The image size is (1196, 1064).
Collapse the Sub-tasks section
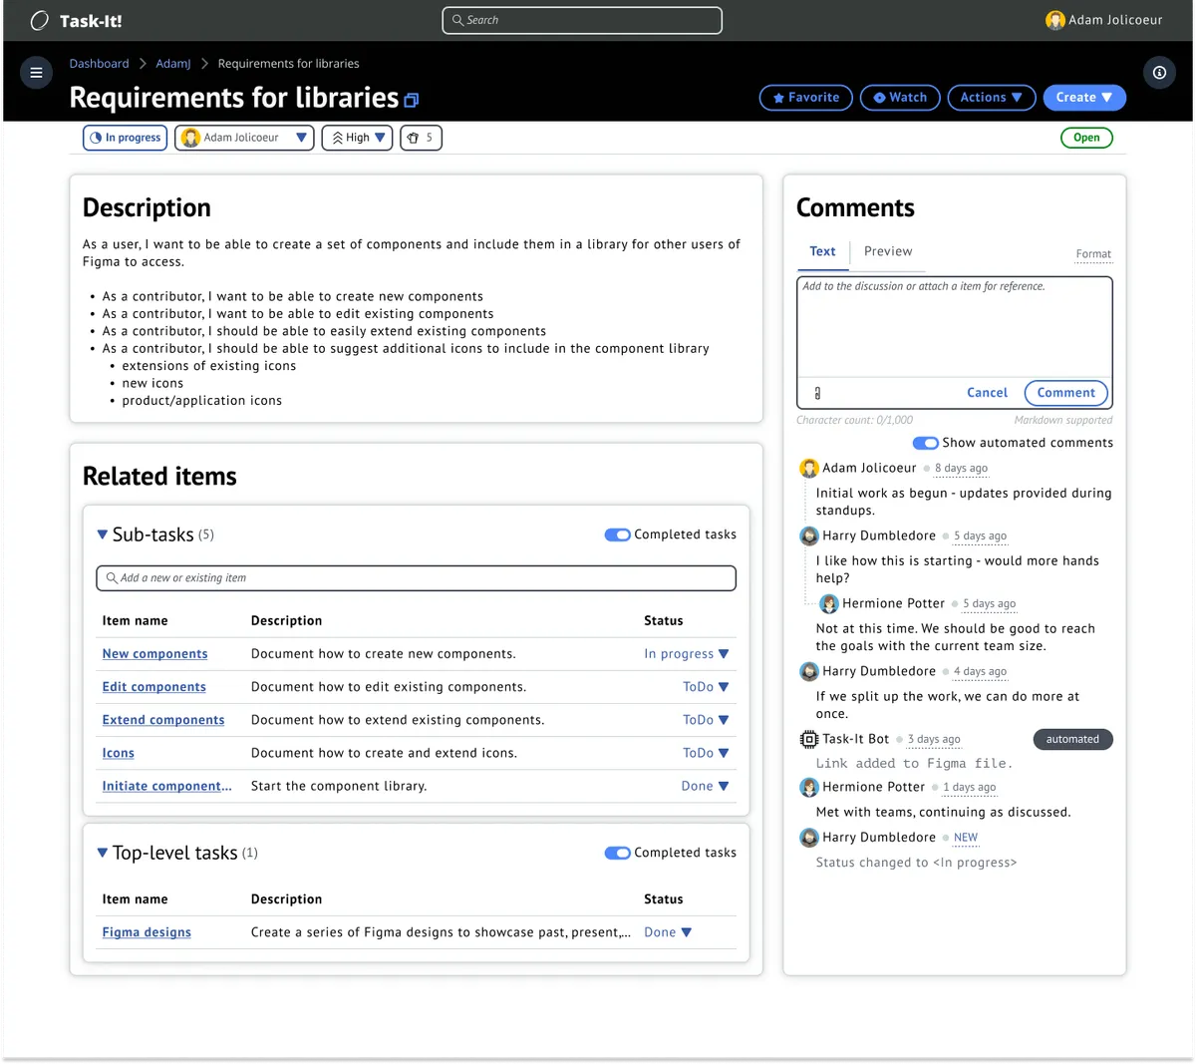(x=103, y=534)
